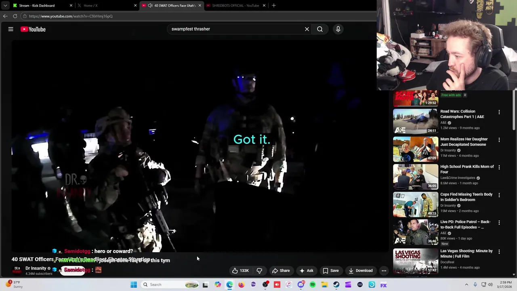Share the video

point(281,271)
